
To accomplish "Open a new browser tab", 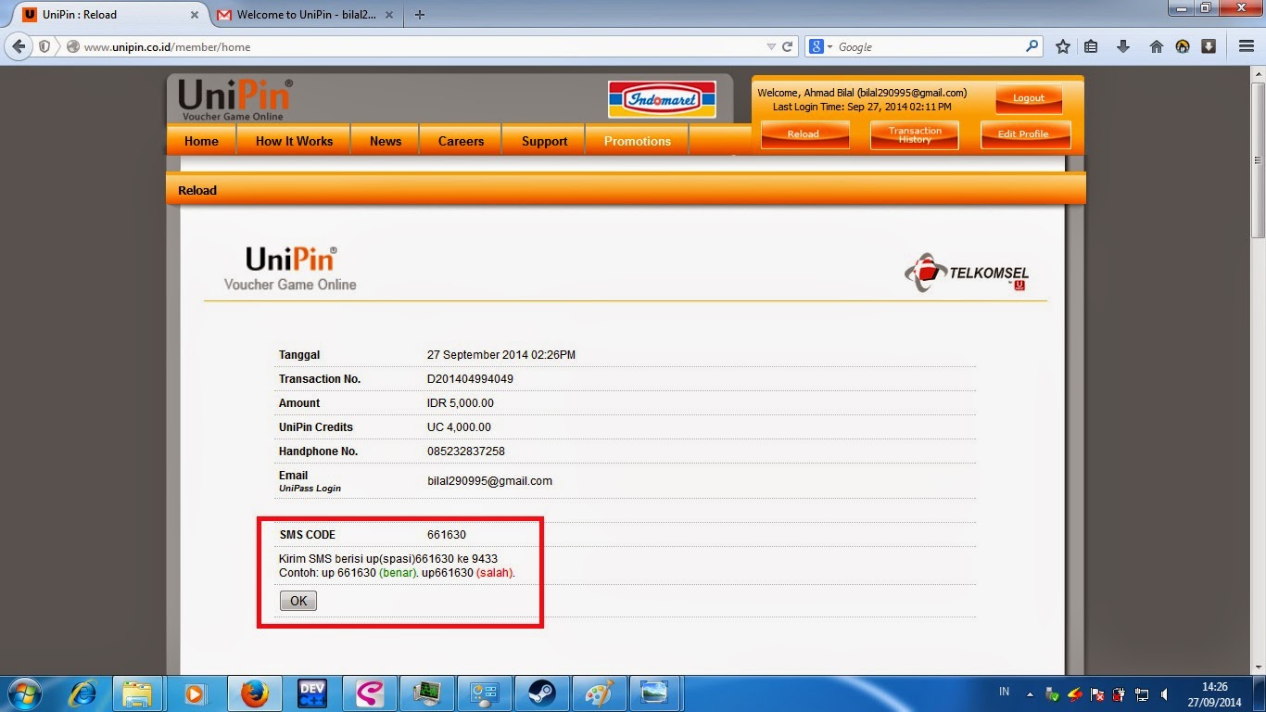I will tap(420, 15).
